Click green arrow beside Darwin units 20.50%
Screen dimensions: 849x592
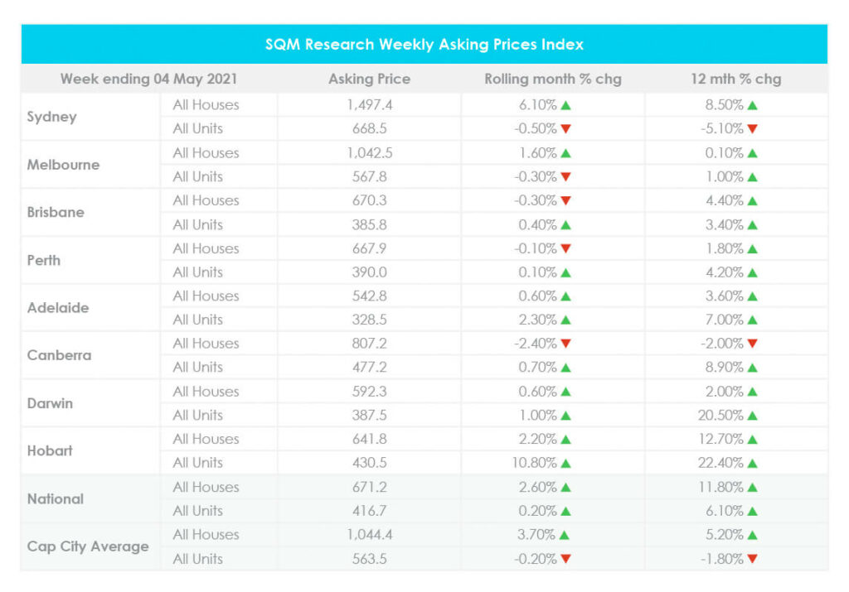click(752, 416)
